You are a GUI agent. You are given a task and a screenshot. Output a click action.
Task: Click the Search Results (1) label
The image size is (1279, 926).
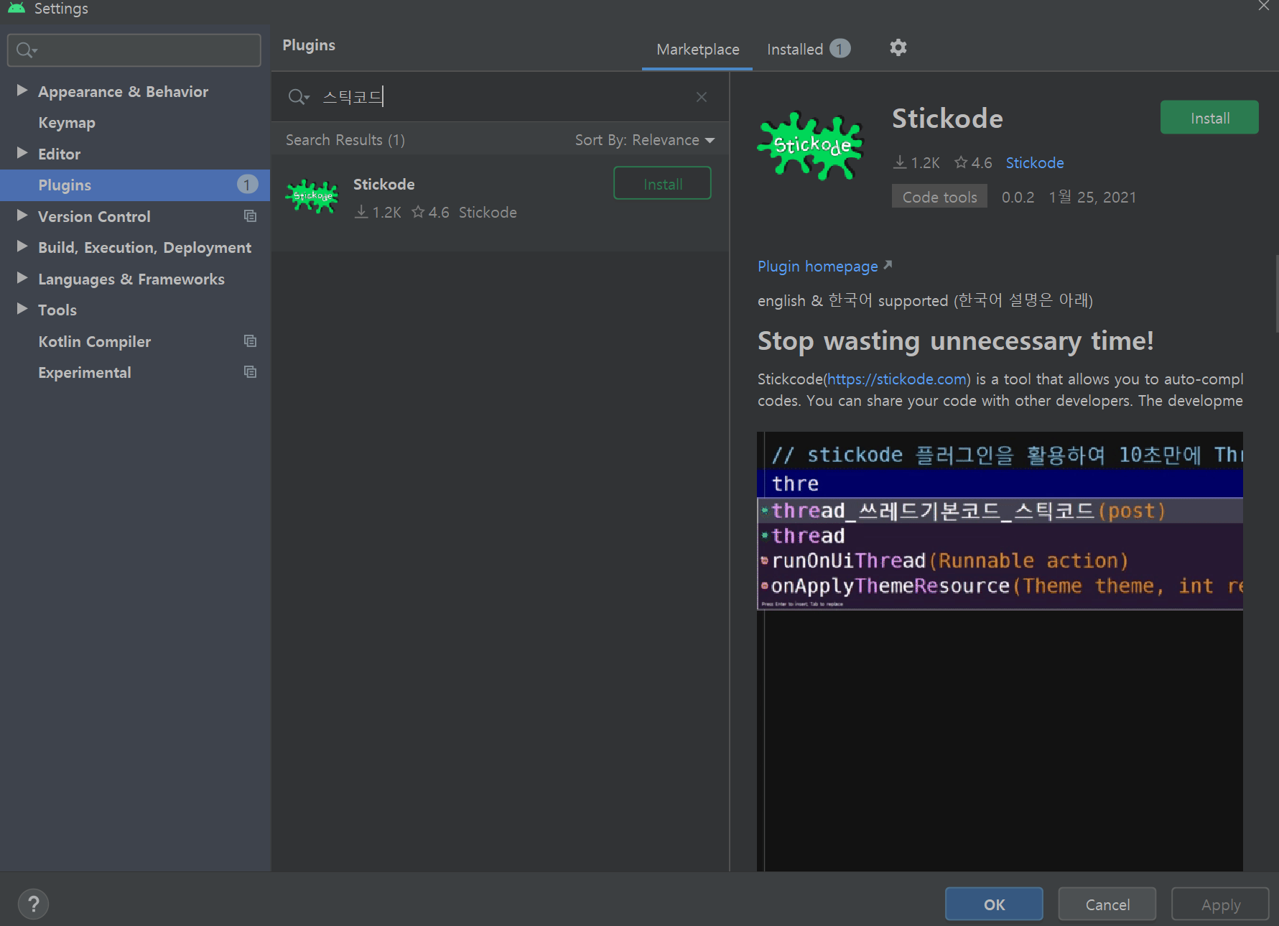click(x=345, y=140)
